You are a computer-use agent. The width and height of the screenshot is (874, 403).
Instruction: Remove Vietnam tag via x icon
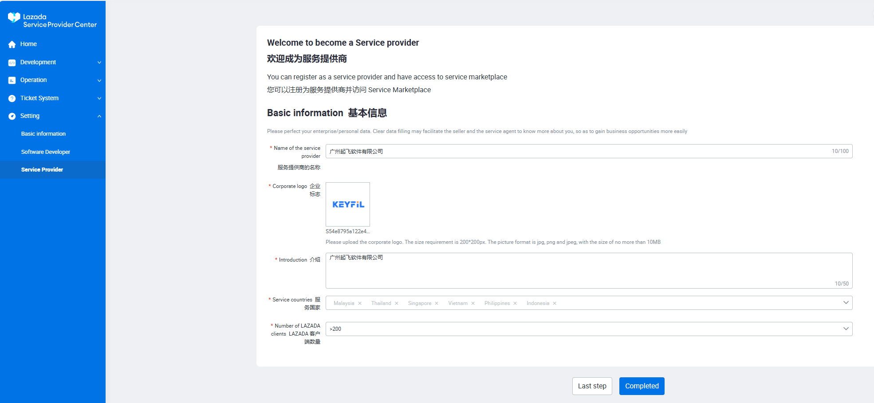click(473, 303)
